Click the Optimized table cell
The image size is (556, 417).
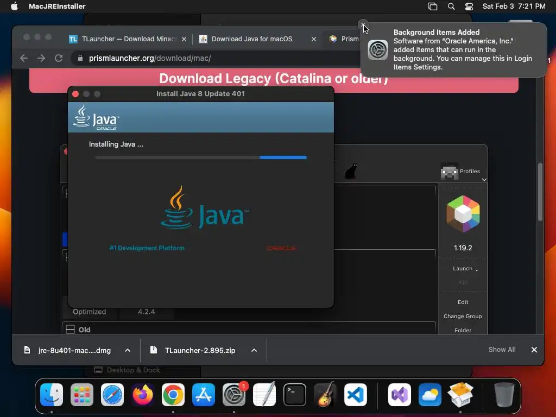click(90, 312)
